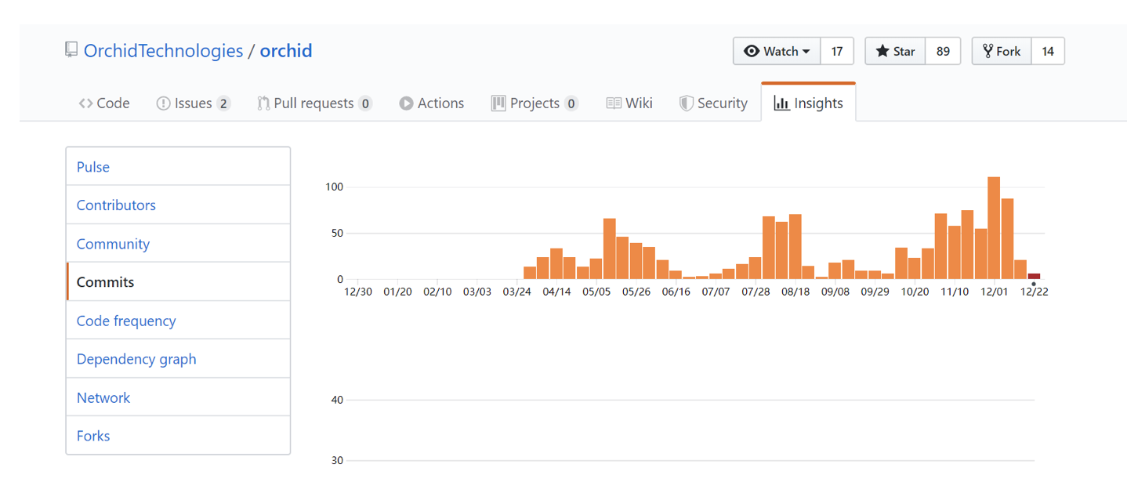Click the 100 y-axis label
This screenshot has width=1127, height=486.
coord(335,187)
